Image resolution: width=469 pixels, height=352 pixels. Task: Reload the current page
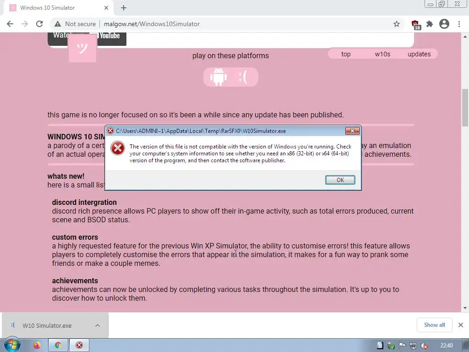pyautogui.click(x=39, y=24)
